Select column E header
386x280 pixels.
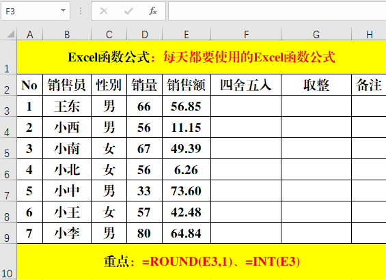tap(187, 34)
